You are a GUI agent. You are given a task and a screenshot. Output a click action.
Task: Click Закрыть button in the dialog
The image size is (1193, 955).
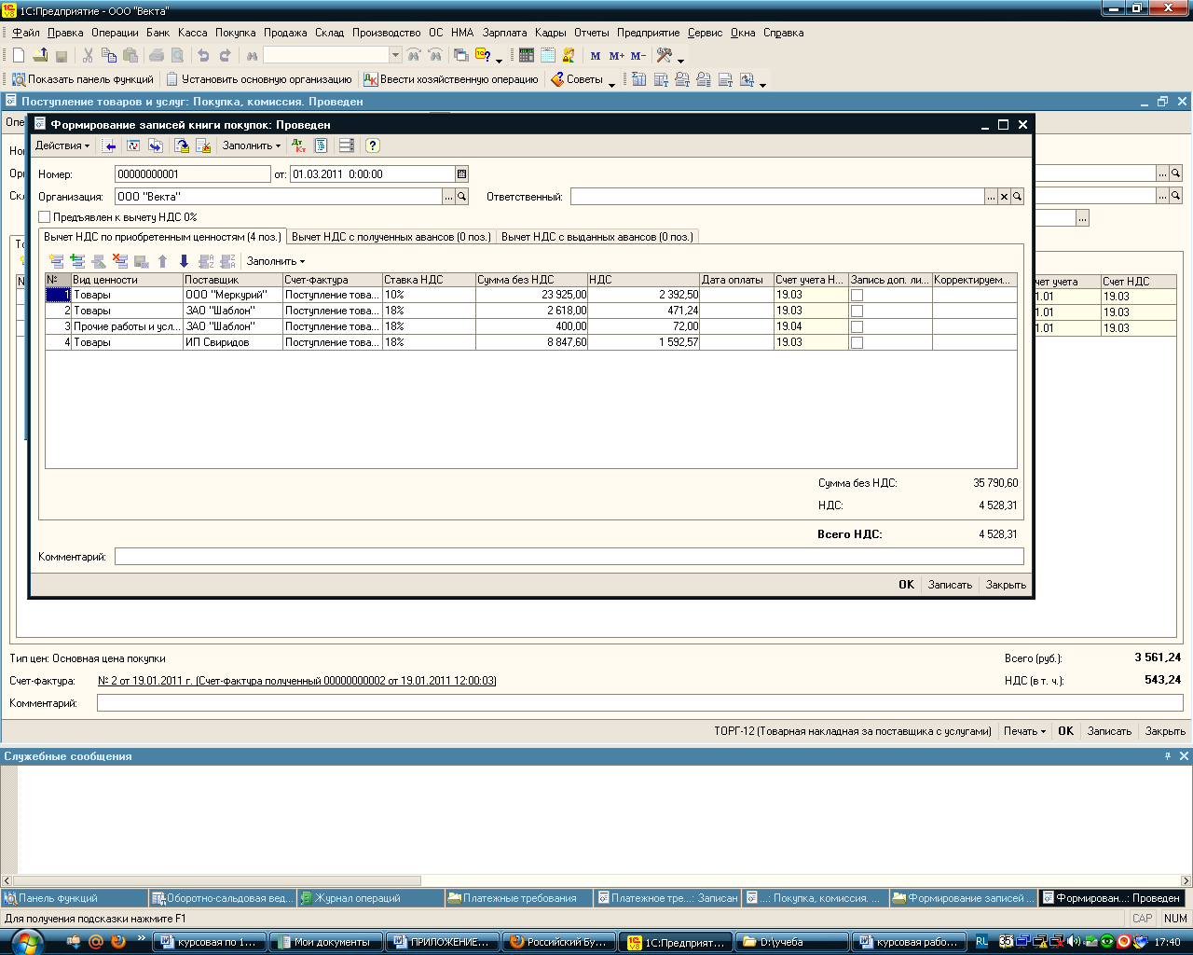pos(1006,585)
